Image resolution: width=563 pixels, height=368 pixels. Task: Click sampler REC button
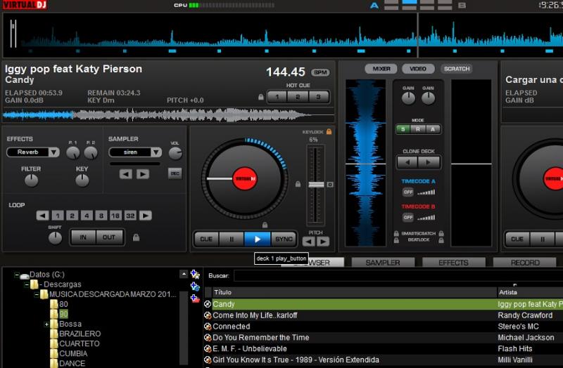[175, 173]
